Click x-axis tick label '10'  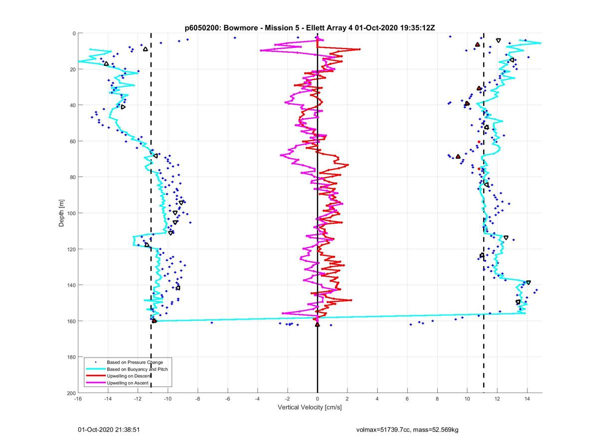click(467, 400)
